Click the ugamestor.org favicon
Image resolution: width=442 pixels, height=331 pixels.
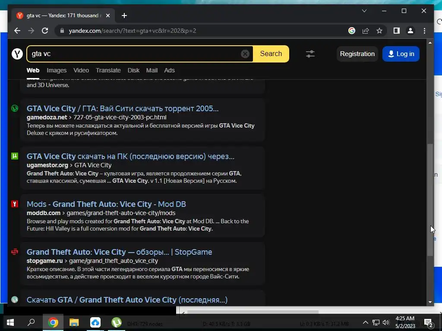pos(15,156)
